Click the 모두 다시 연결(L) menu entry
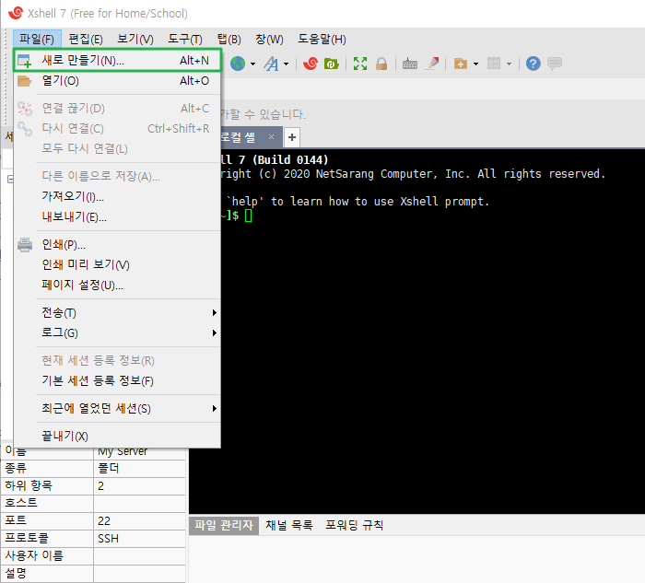This screenshot has height=583, width=645. [118, 149]
